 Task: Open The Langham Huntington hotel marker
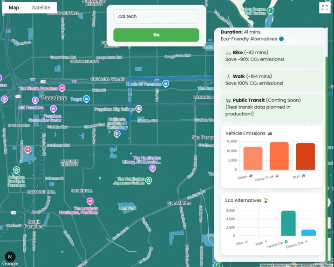coord(90,201)
